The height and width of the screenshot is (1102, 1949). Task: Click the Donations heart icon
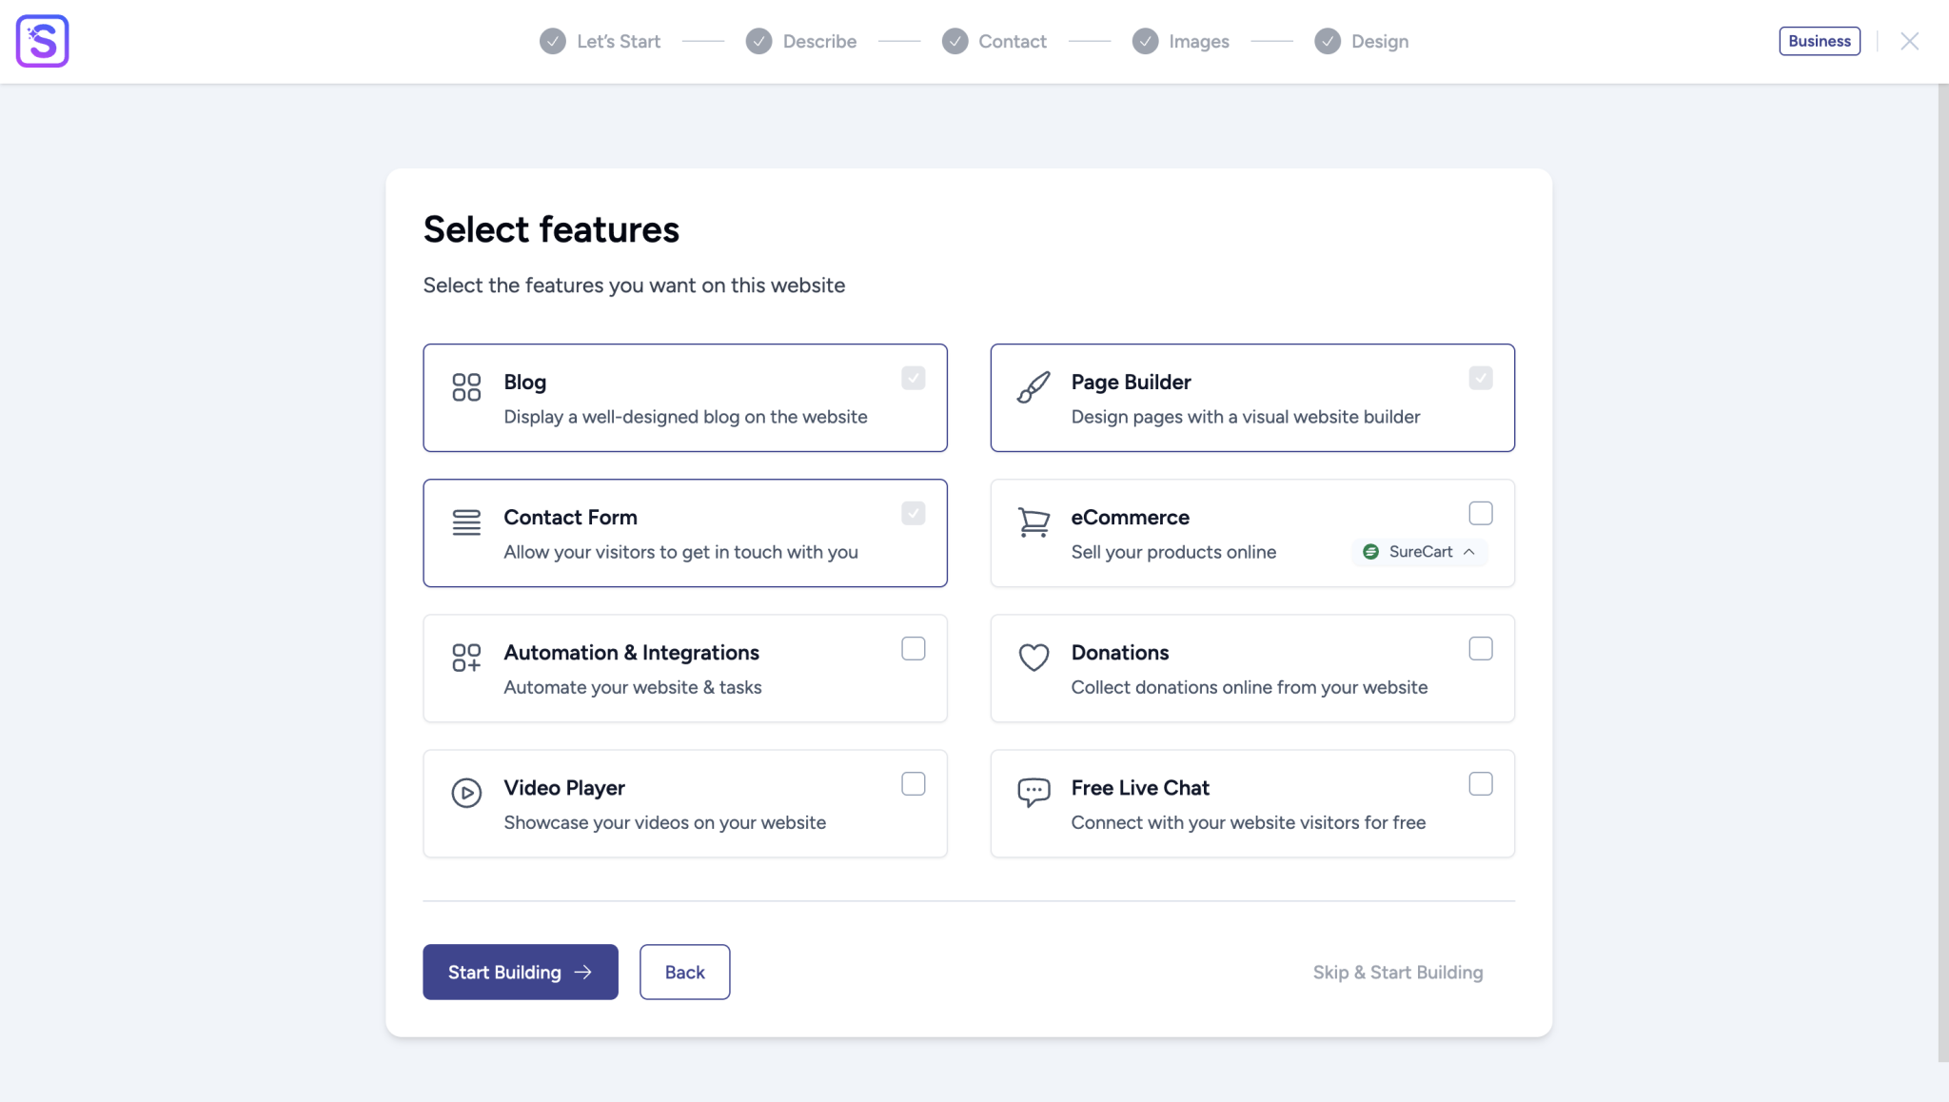pyautogui.click(x=1034, y=658)
